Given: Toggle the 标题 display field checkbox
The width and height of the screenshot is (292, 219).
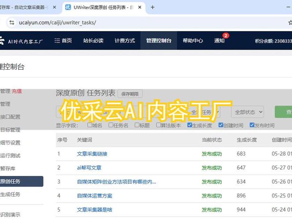Looking at the screenshot, I should (x=137, y=125).
